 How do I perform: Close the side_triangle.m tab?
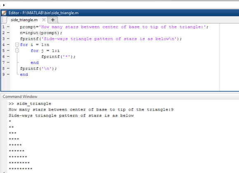coord(44,20)
